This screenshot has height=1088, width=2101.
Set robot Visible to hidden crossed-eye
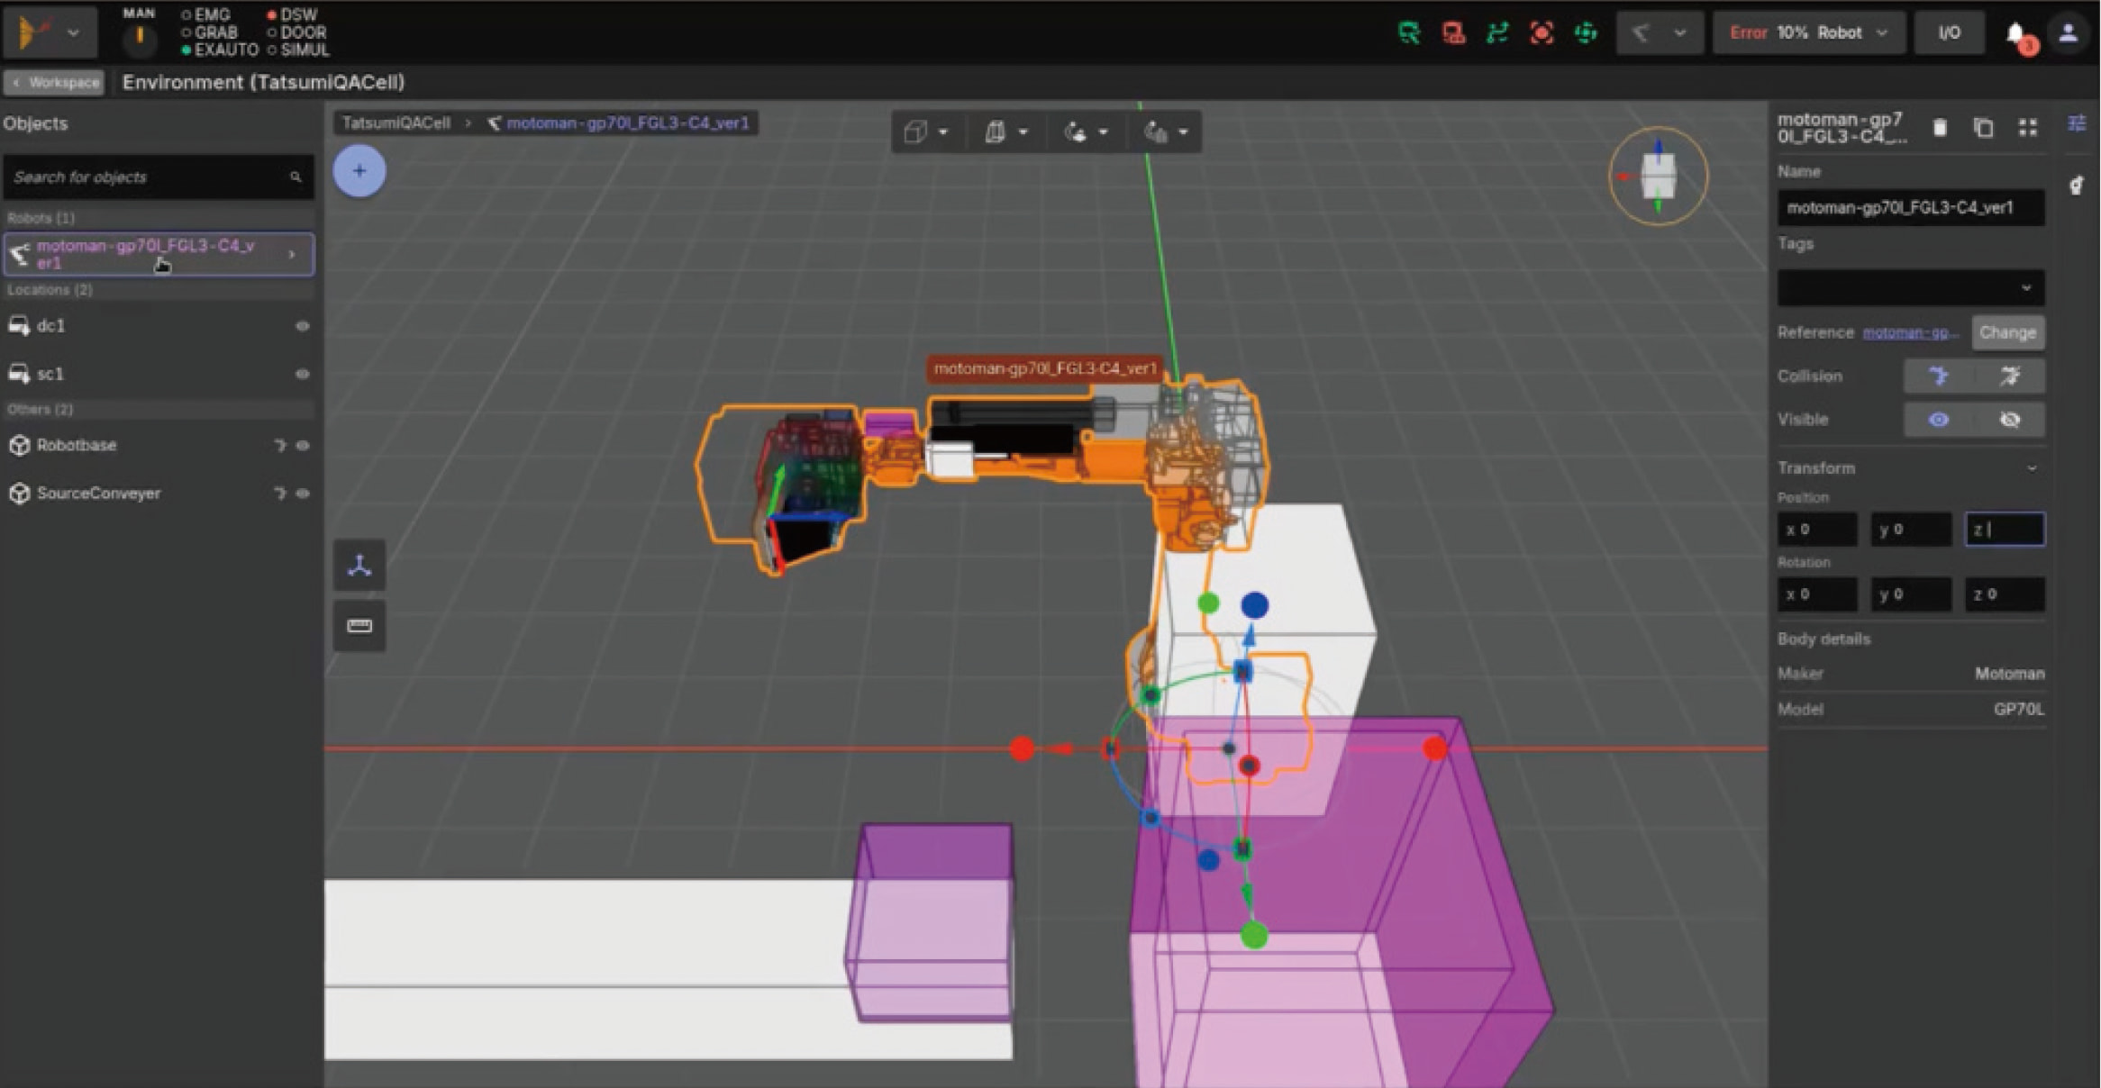pyautogui.click(x=2009, y=420)
